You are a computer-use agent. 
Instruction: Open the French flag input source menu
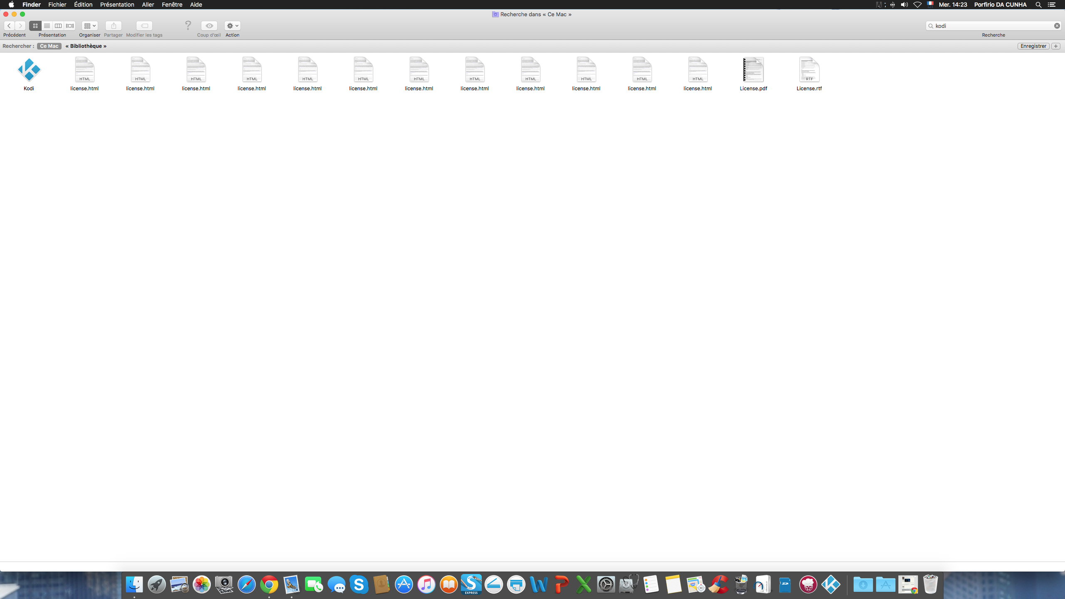click(x=930, y=5)
